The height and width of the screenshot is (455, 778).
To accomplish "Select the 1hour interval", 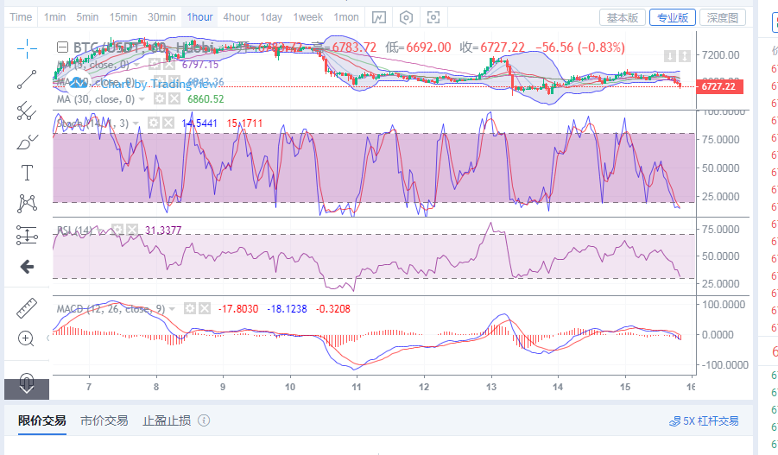I will click(200, 17).
